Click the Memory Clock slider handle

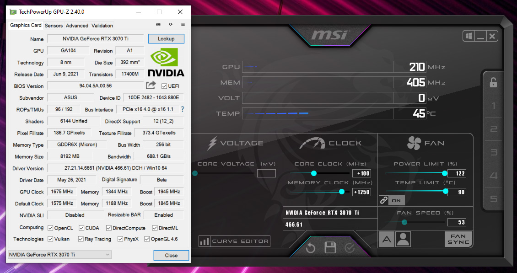[342, 192]
